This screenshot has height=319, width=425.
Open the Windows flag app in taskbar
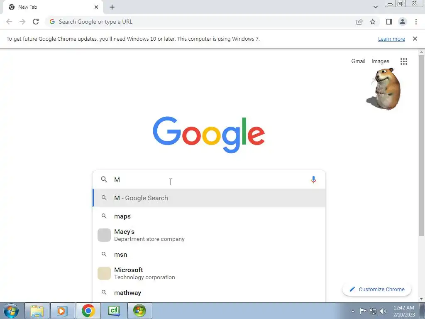[139, 311]
